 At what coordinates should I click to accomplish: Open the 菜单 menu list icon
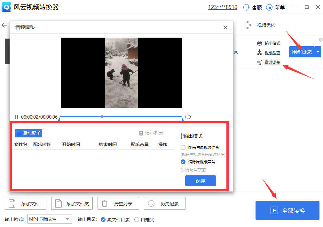coord(269,7)
